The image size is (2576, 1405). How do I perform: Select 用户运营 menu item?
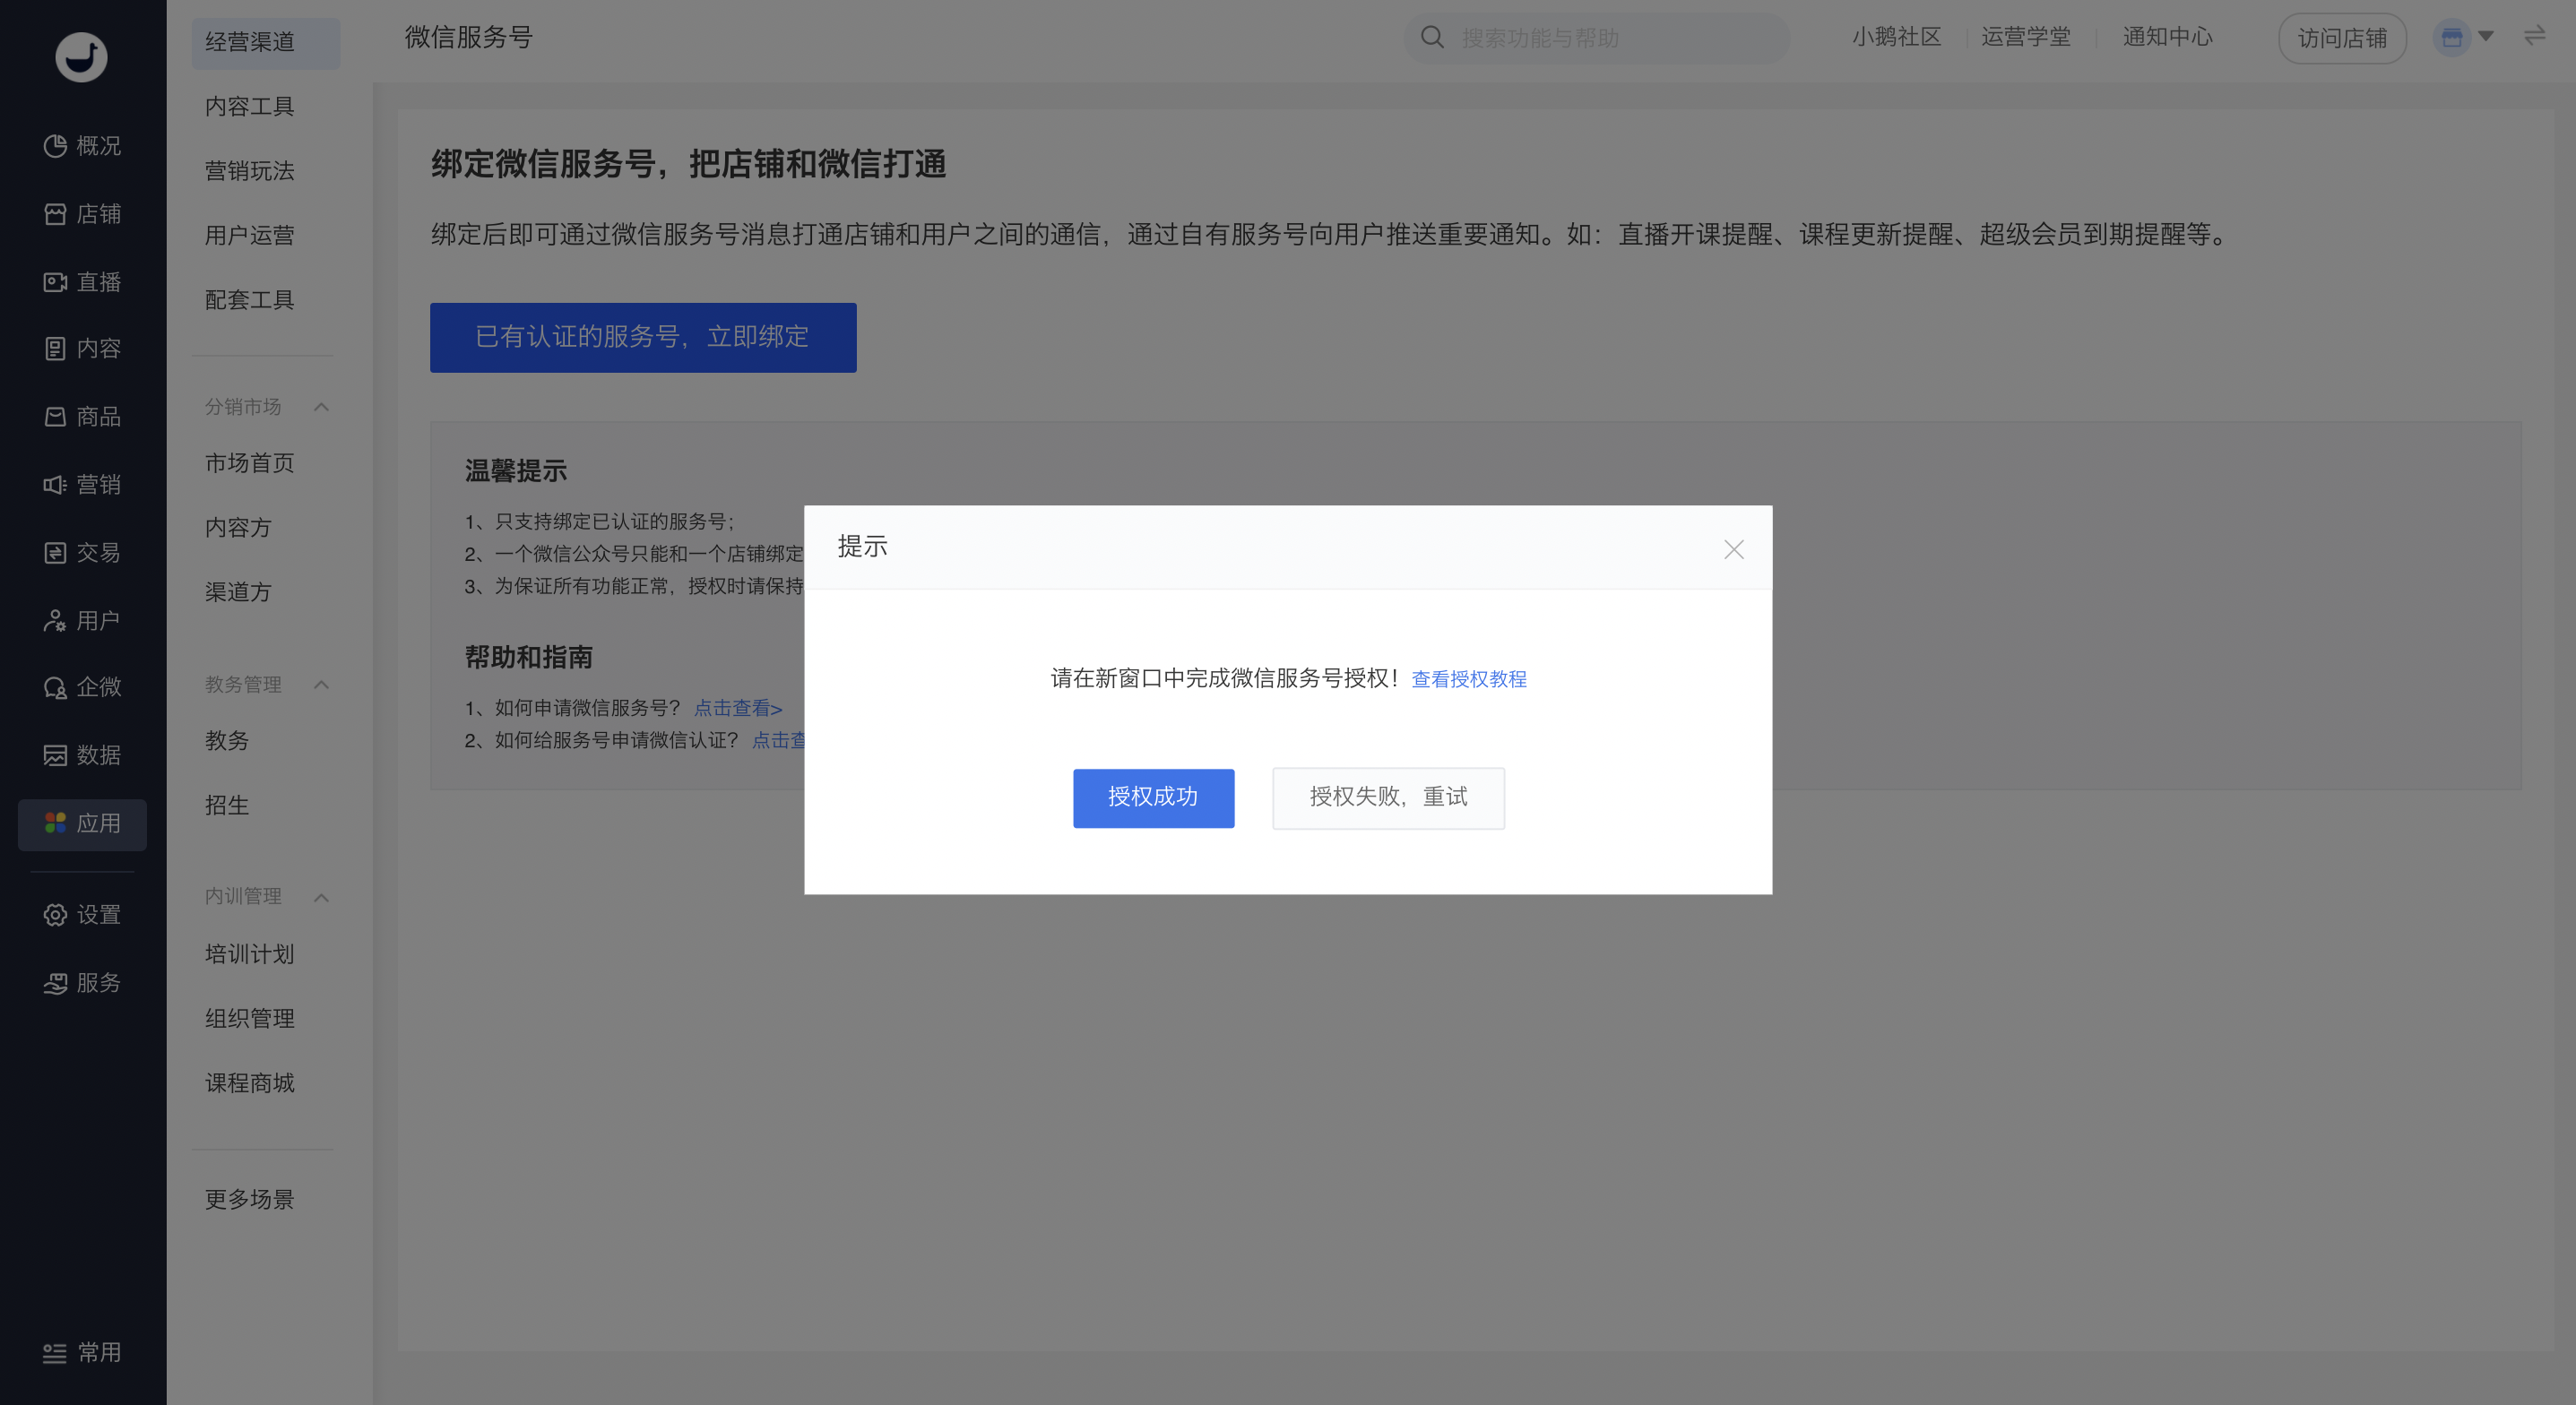click(x=250, y=235)
